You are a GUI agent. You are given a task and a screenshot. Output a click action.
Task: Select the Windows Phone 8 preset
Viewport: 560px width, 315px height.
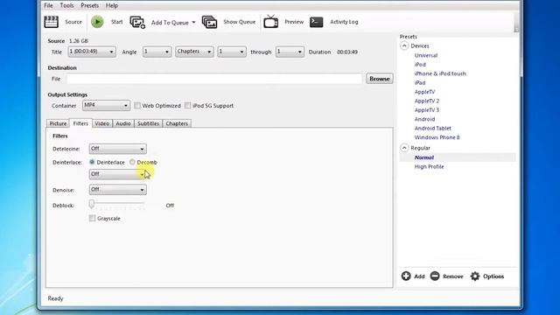click(437, 137)
